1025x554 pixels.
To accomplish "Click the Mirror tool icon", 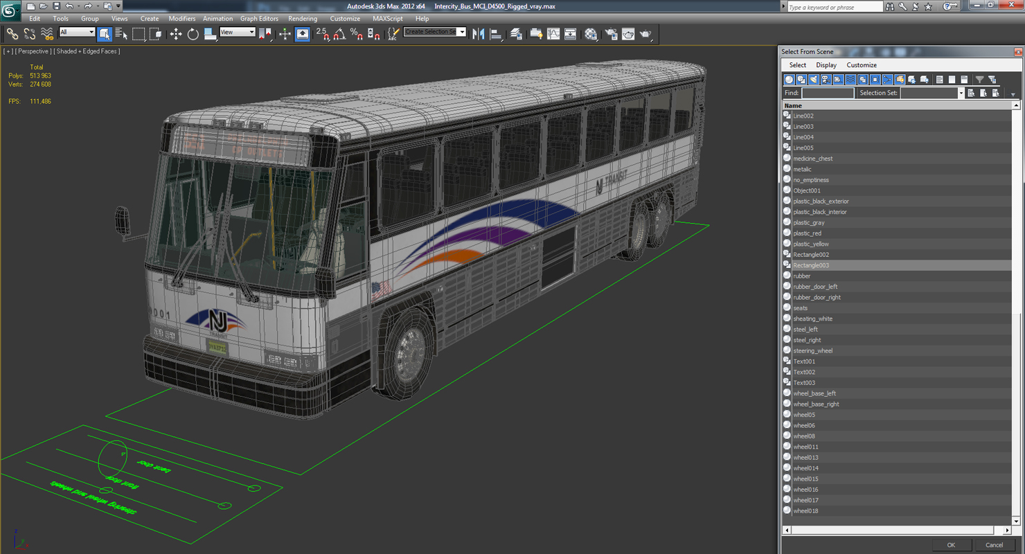I will click(478, 33).
